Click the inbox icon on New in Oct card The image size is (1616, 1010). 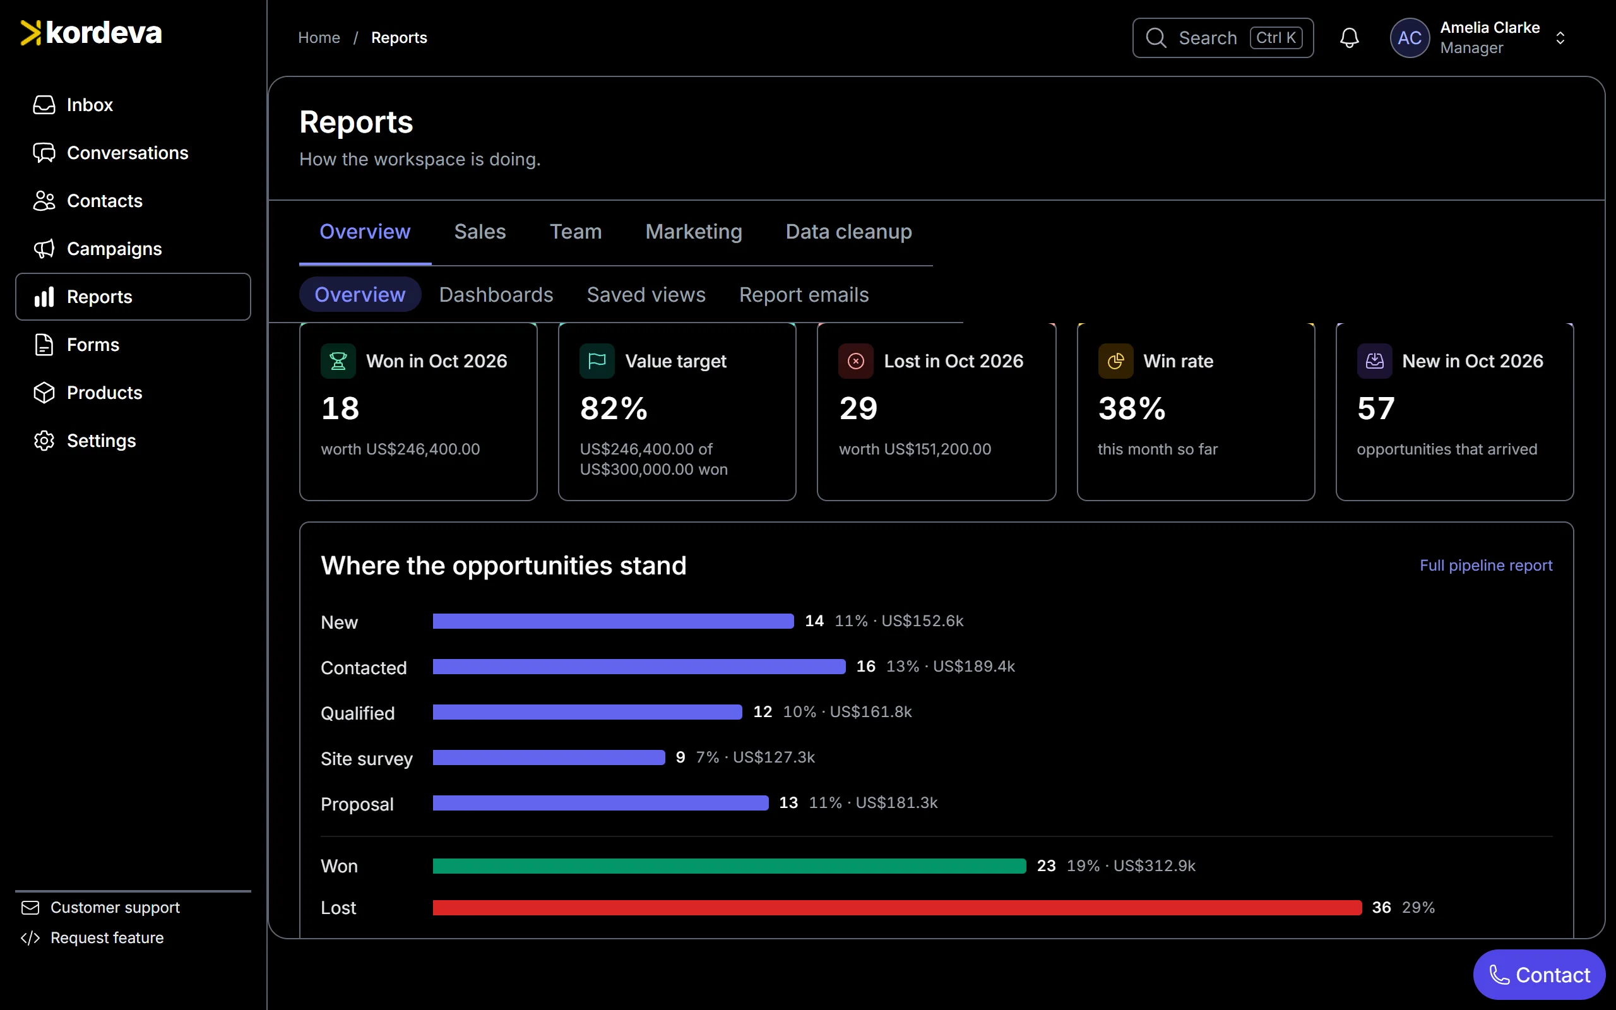point(1374,361)
